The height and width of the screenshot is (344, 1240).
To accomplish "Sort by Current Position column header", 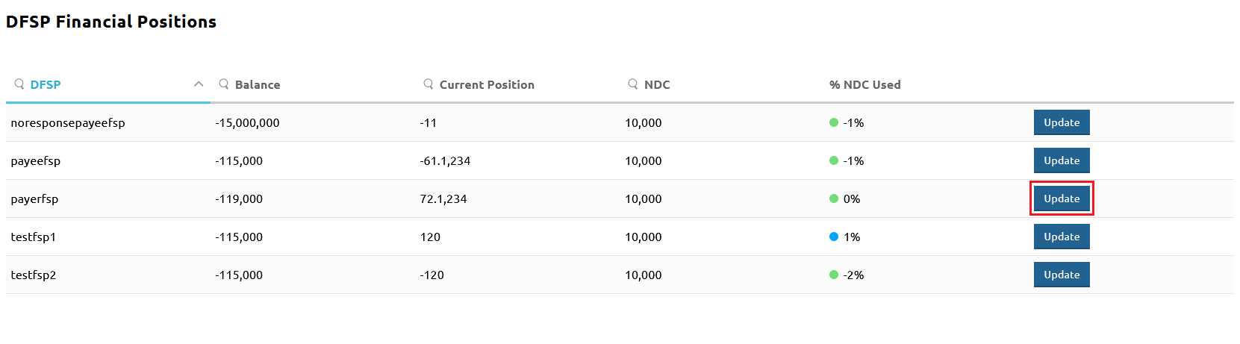I will tap(487, 85).
